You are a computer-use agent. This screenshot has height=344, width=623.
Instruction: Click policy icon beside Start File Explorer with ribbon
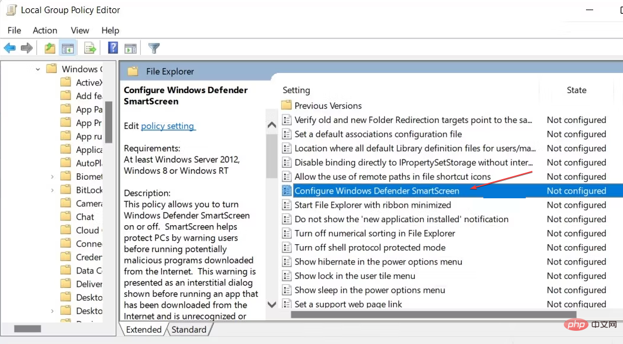[x=286, y=205]
